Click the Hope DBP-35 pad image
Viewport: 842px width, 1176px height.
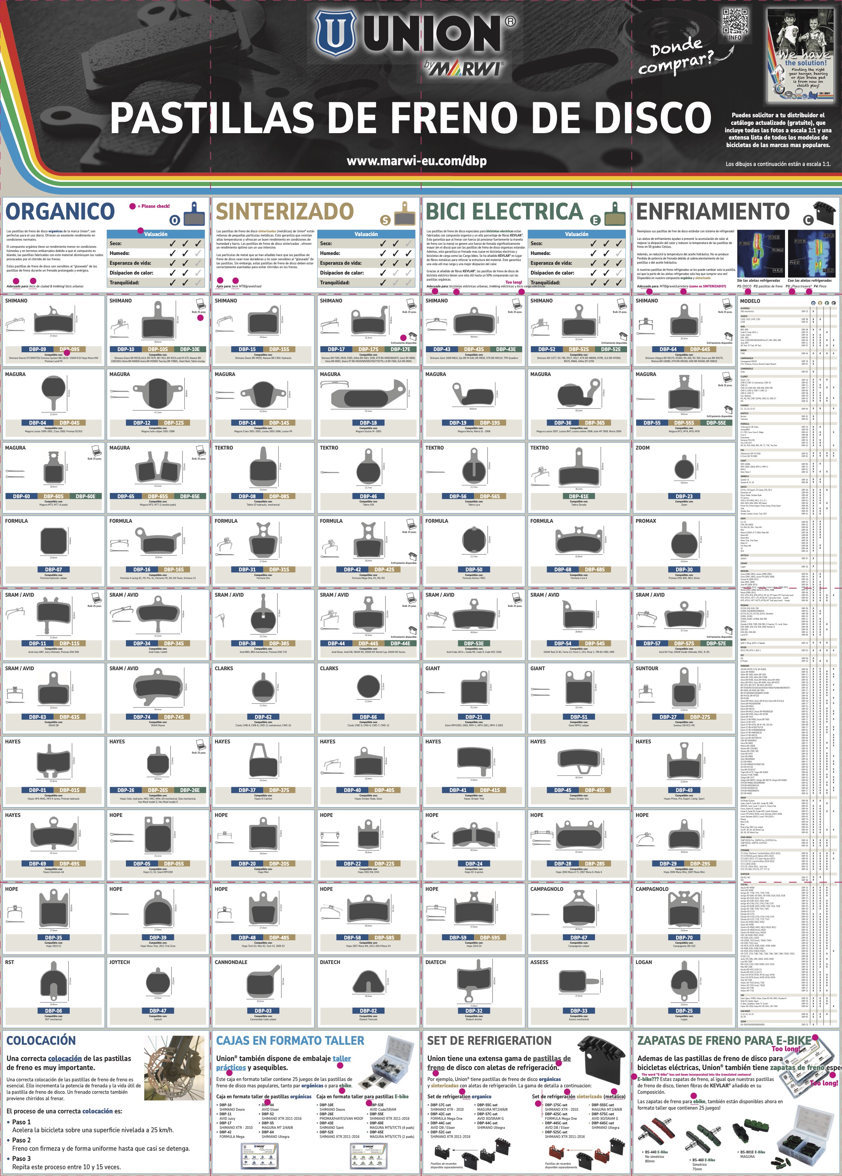tap(54, 909)
